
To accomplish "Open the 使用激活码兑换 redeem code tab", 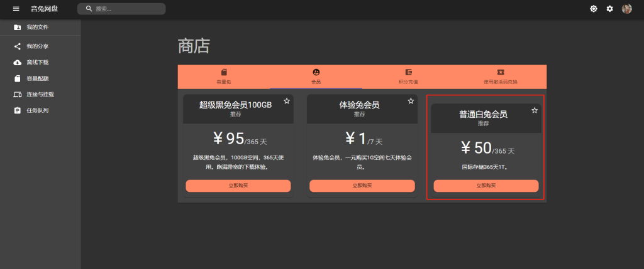I will (x=501, y=76).
